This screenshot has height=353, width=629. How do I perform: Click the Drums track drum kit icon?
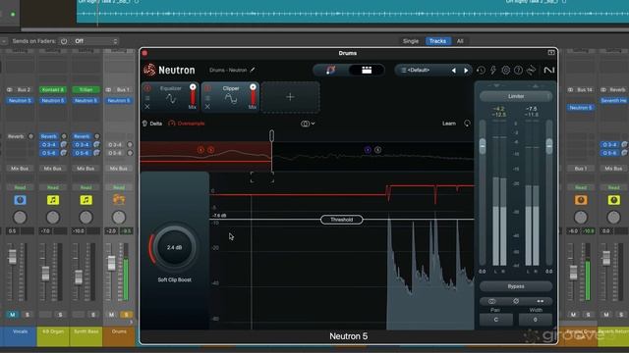tap(119, 199)
